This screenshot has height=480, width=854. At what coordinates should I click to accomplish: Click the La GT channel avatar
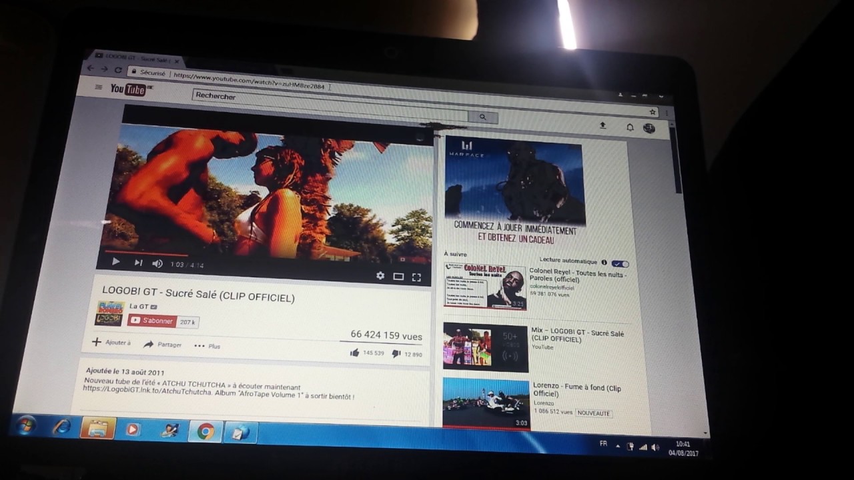[x=110, y=313]
